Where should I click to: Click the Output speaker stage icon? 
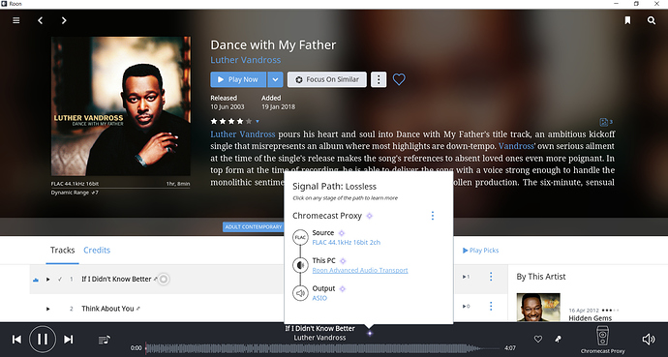coord(300,293)
